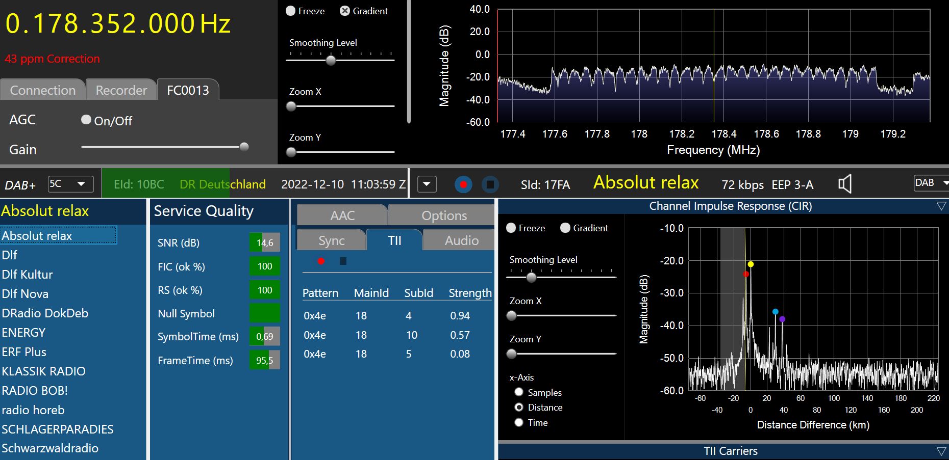Open the Recorder tab
This screenshot has height=460, width=949.
point(121,90)
